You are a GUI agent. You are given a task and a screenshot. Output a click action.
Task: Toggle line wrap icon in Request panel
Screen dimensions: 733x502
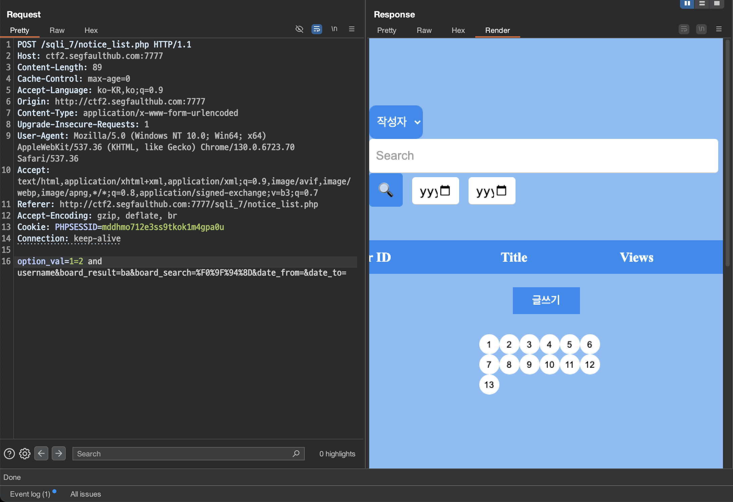coord(316,29)
